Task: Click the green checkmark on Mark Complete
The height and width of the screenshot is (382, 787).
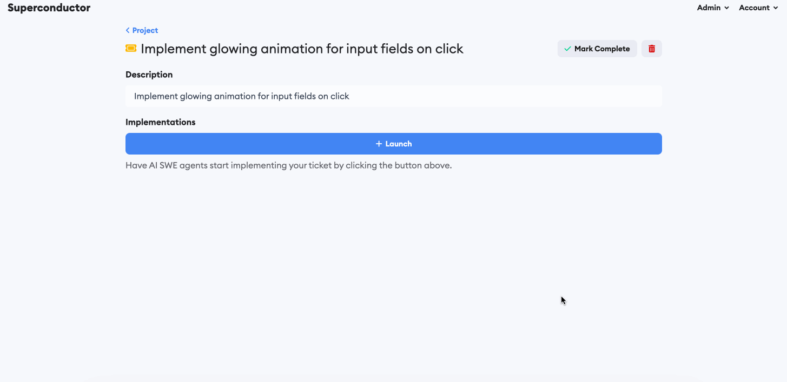Action: (567, 49)
